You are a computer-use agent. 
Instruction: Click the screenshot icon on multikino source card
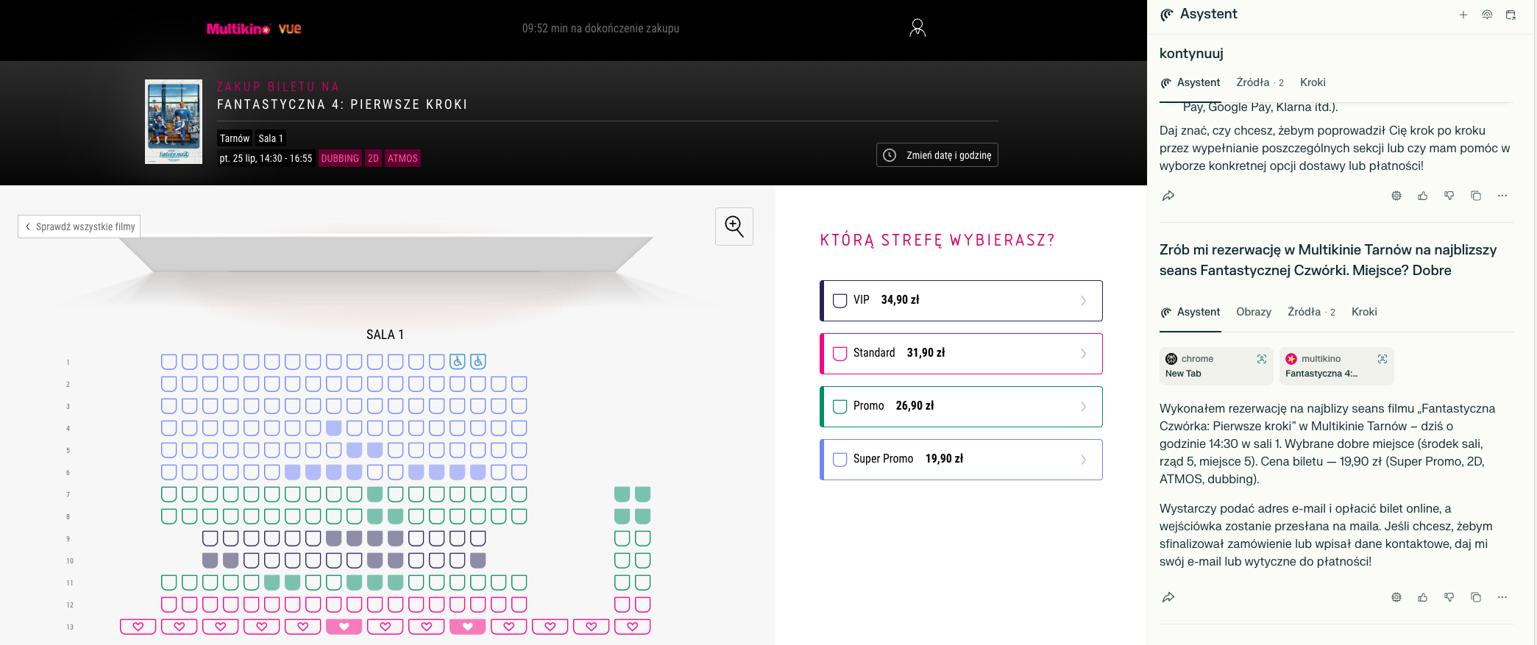click(x=1382, y=359)
